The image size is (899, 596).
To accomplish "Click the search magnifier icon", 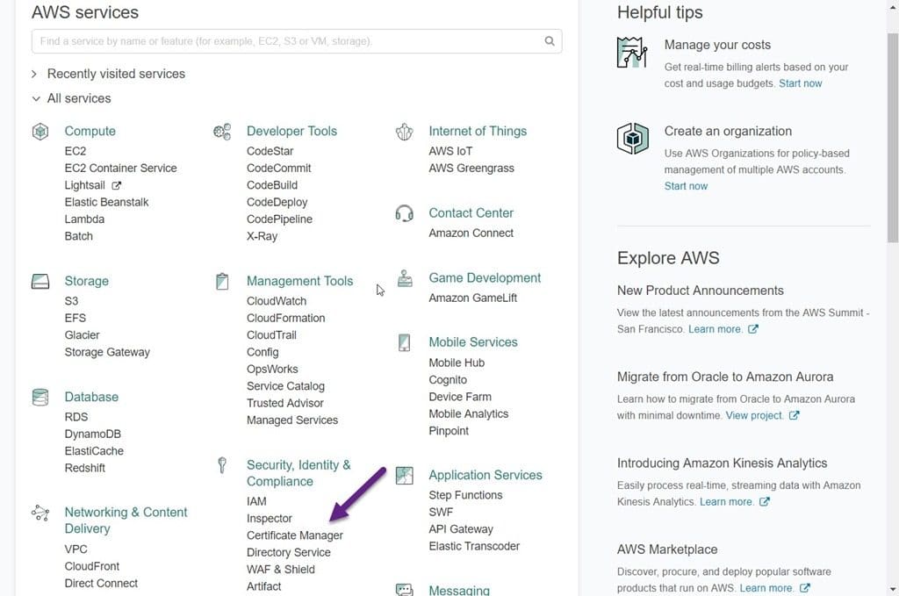I will pos(550,41).
